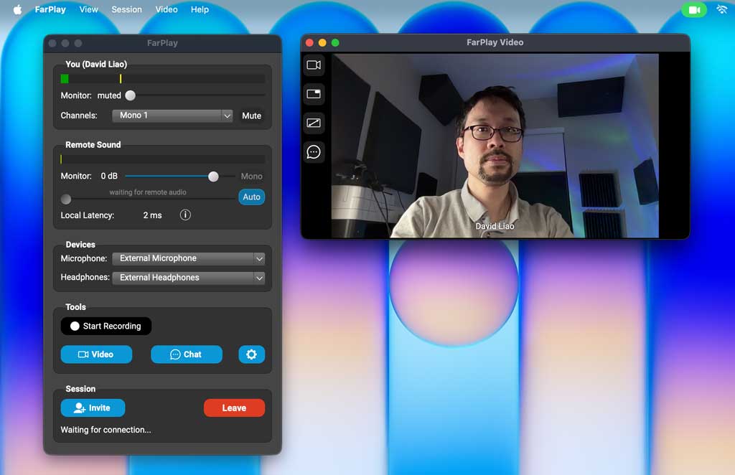Click the aspect ratio icon in video sidebar

(314, 123)
